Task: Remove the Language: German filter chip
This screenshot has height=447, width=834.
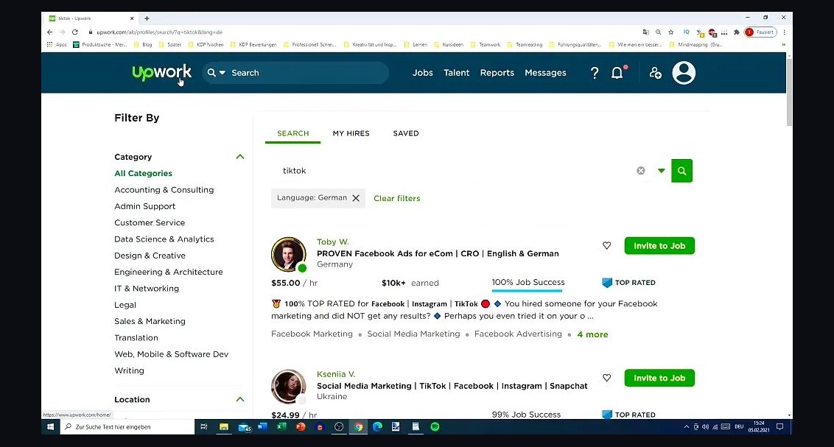Action: [356, 198]
